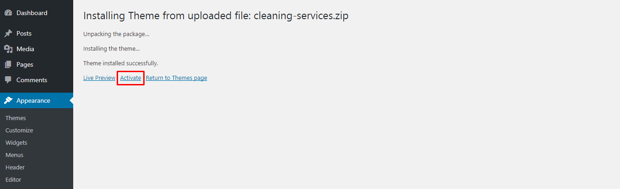Activate the installed cleaning-services theme
The height and width of the screenshot is (189, 620).
point(130,78)
